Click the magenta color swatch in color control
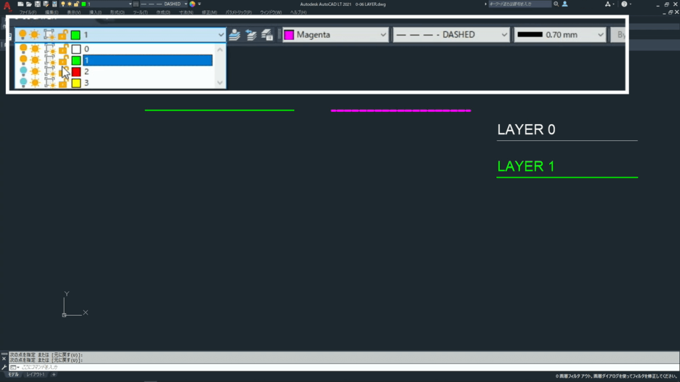 [289, 34]
